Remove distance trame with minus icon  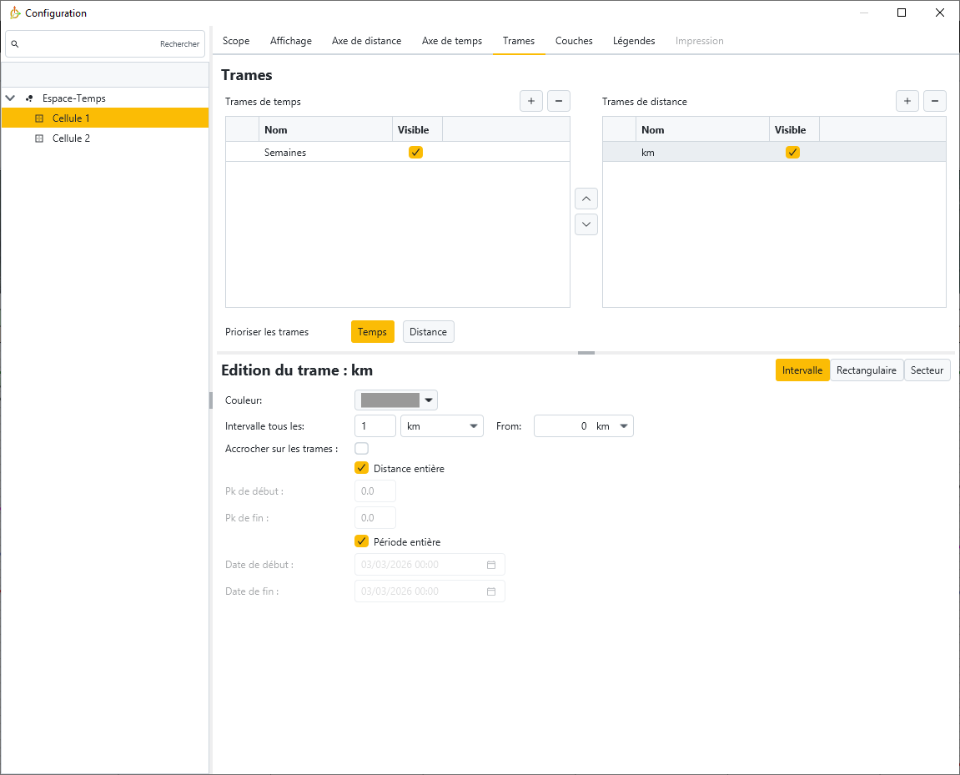point(935,102)
